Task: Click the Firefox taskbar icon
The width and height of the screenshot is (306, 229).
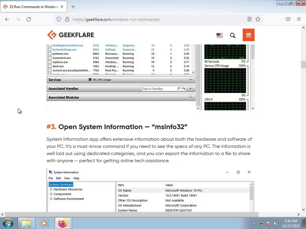Action: [63, 223]
